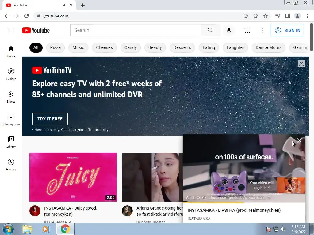Image resolution: width=314 pixels, height=235 pixels.
Task: Bookmark this tab with star
Action: point(266,16)
